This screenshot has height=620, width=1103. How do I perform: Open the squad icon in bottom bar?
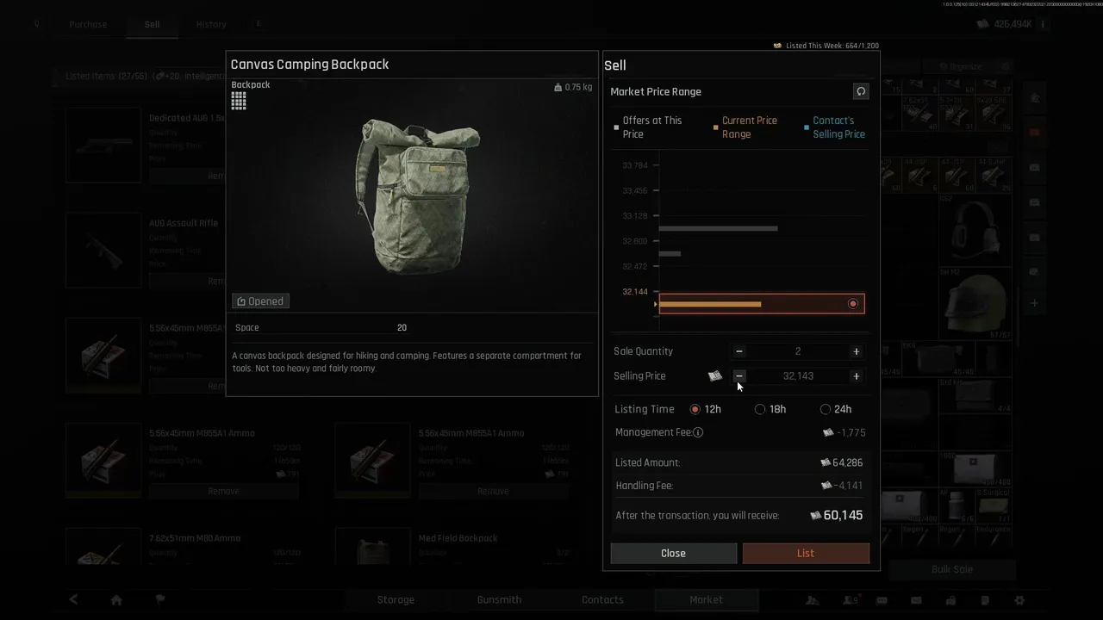tap(812, 600)
